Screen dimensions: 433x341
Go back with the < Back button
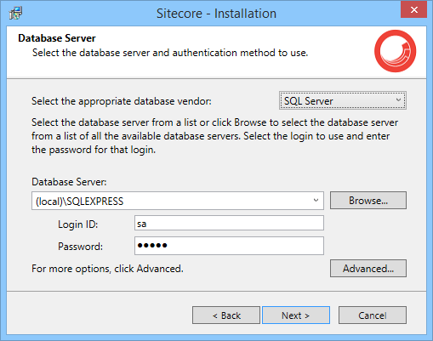tap(226, 315)
